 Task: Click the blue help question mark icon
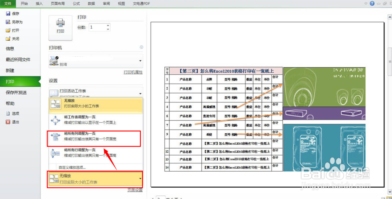tap(372, 3)
